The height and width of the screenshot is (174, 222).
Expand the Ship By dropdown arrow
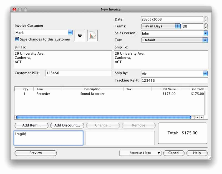(205, 74)
